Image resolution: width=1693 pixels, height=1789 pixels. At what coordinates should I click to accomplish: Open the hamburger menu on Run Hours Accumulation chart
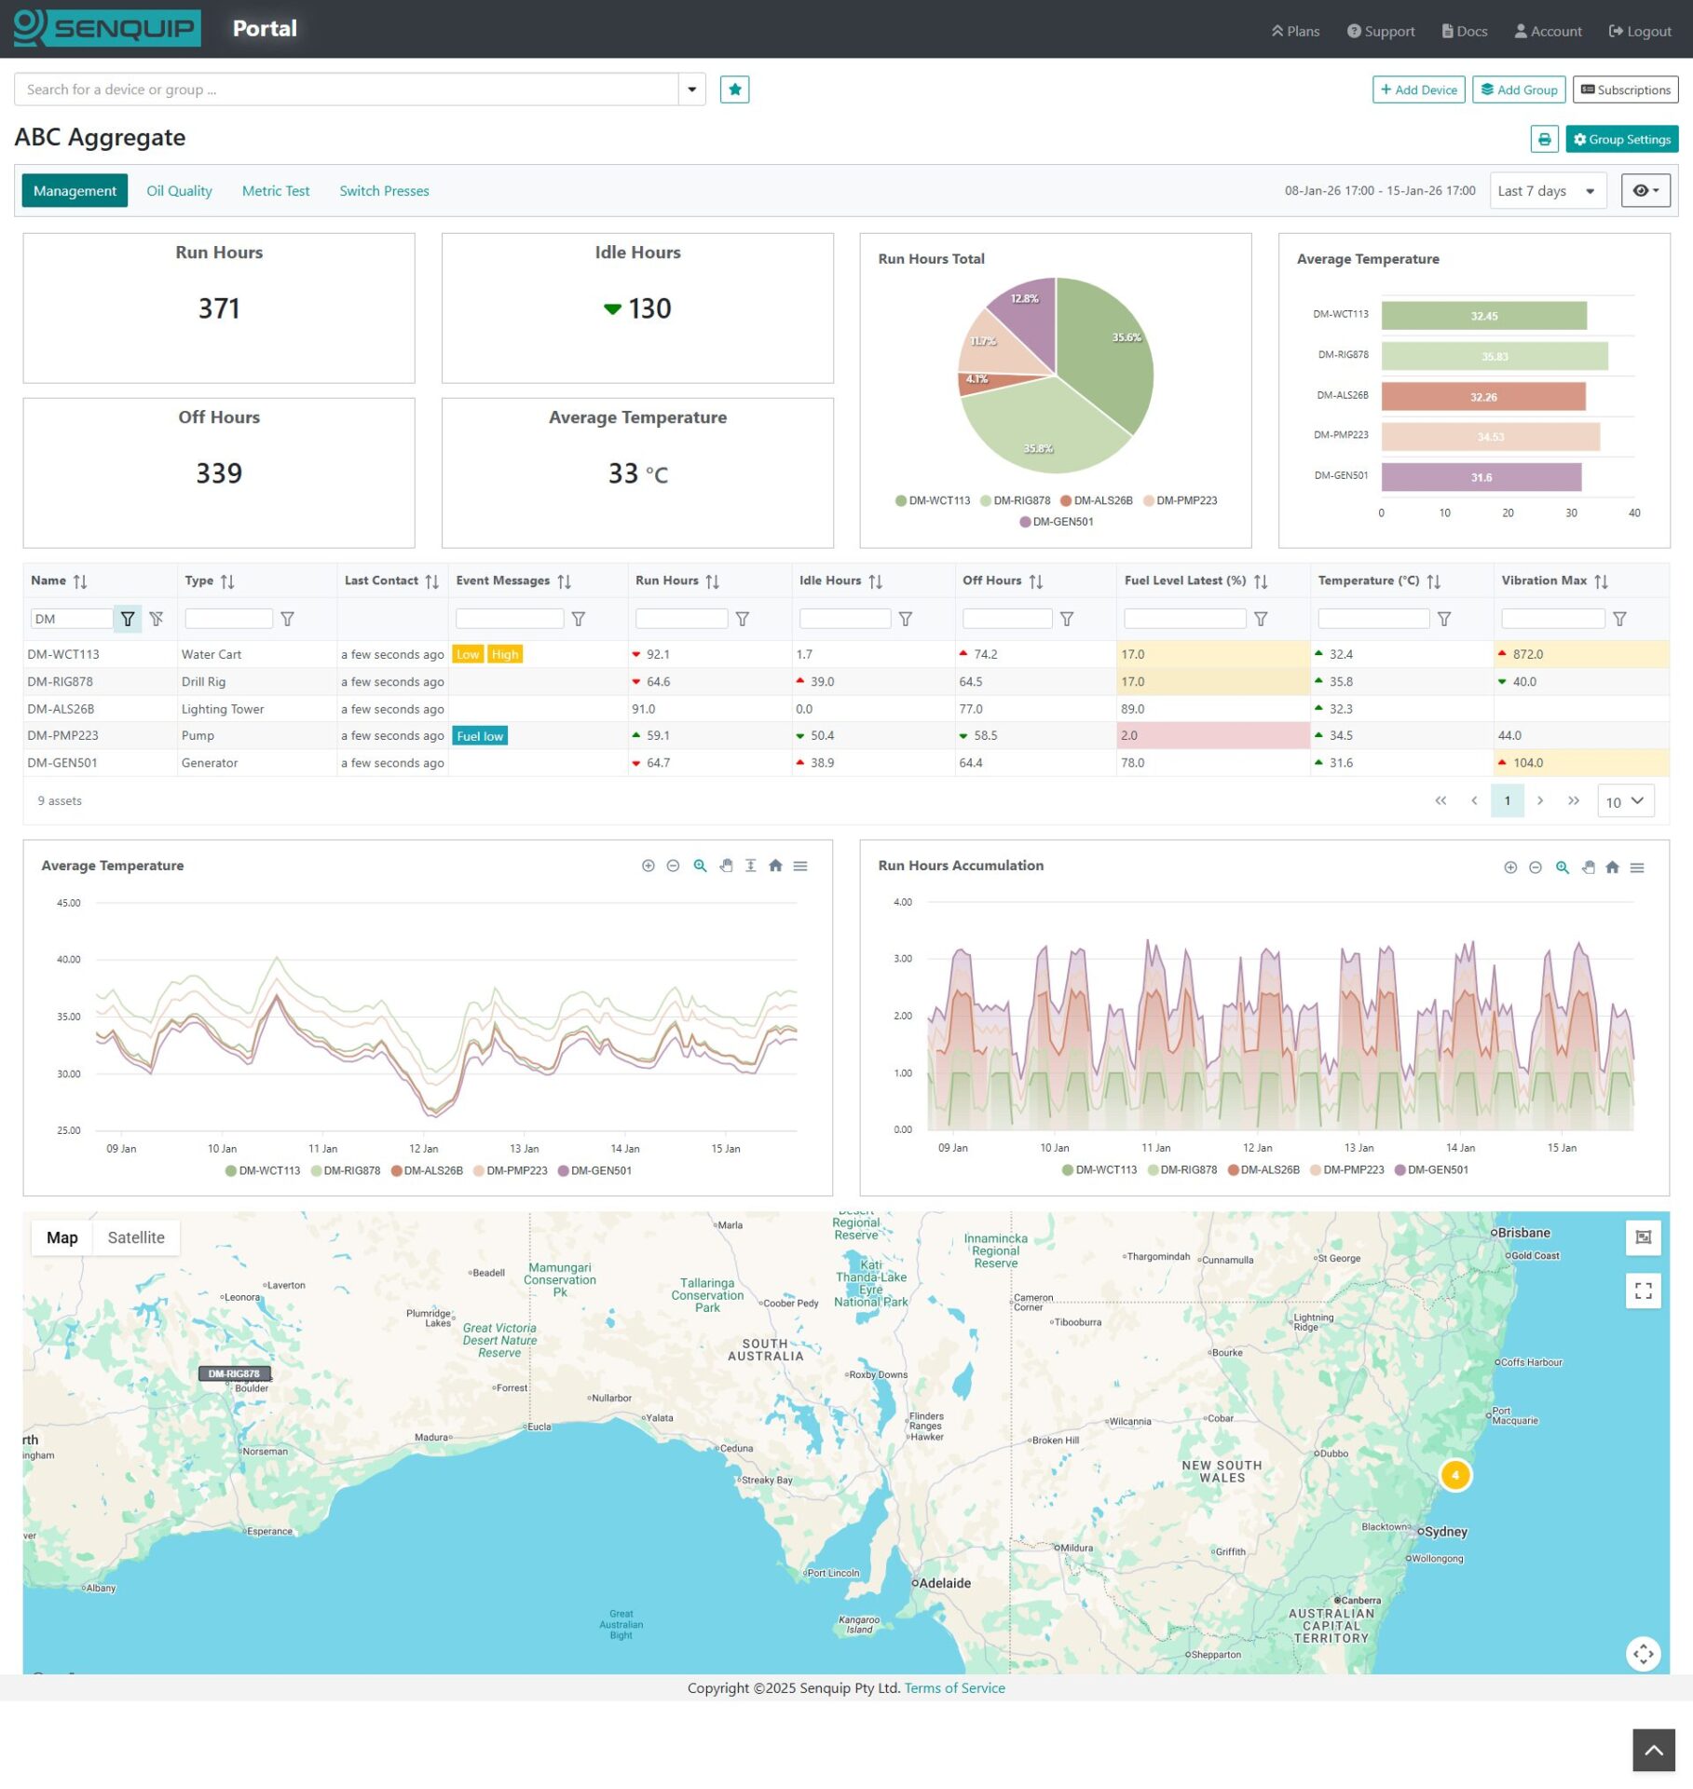(x=1638, y=867)
